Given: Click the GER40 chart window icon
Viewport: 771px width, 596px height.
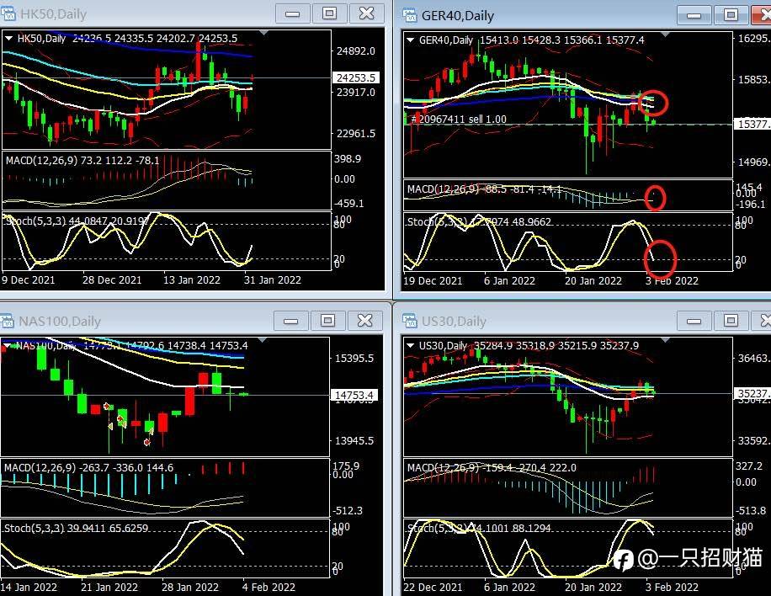Looking at the screenshot, I should point(410,14).
